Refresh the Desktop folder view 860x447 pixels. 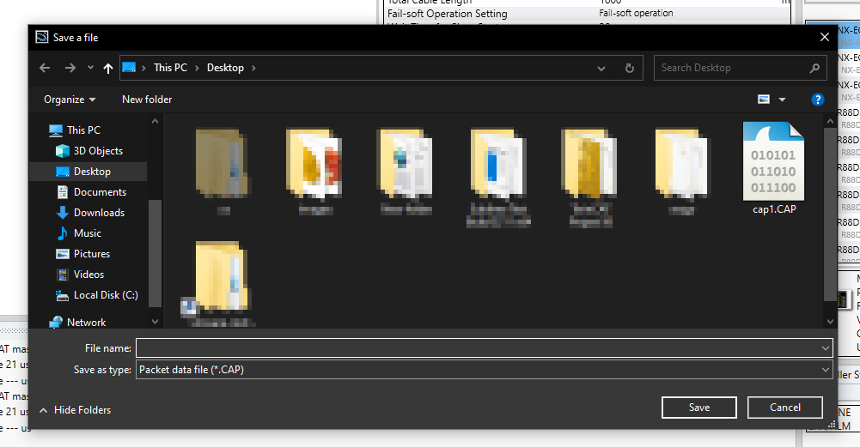click(630, 68)
